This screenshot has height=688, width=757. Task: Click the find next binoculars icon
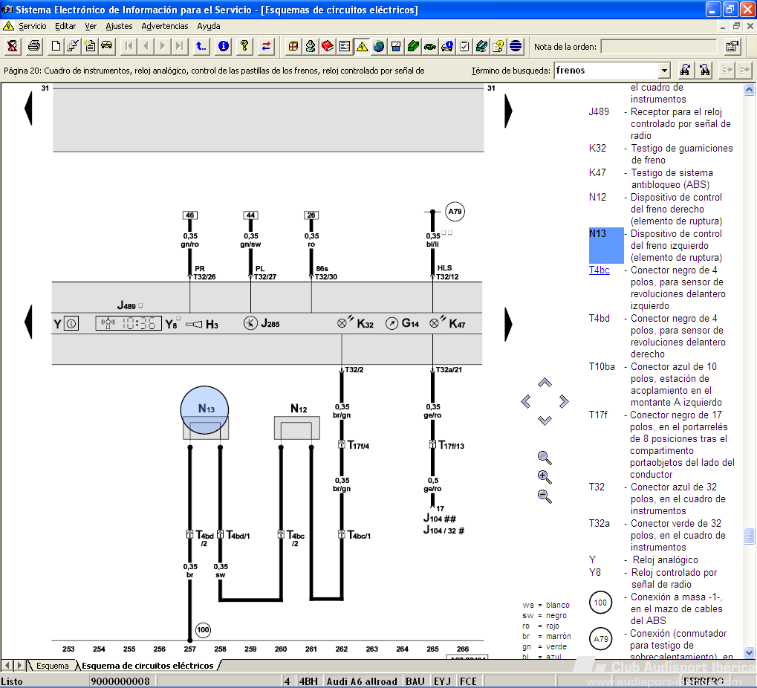(x=685, y=71)
